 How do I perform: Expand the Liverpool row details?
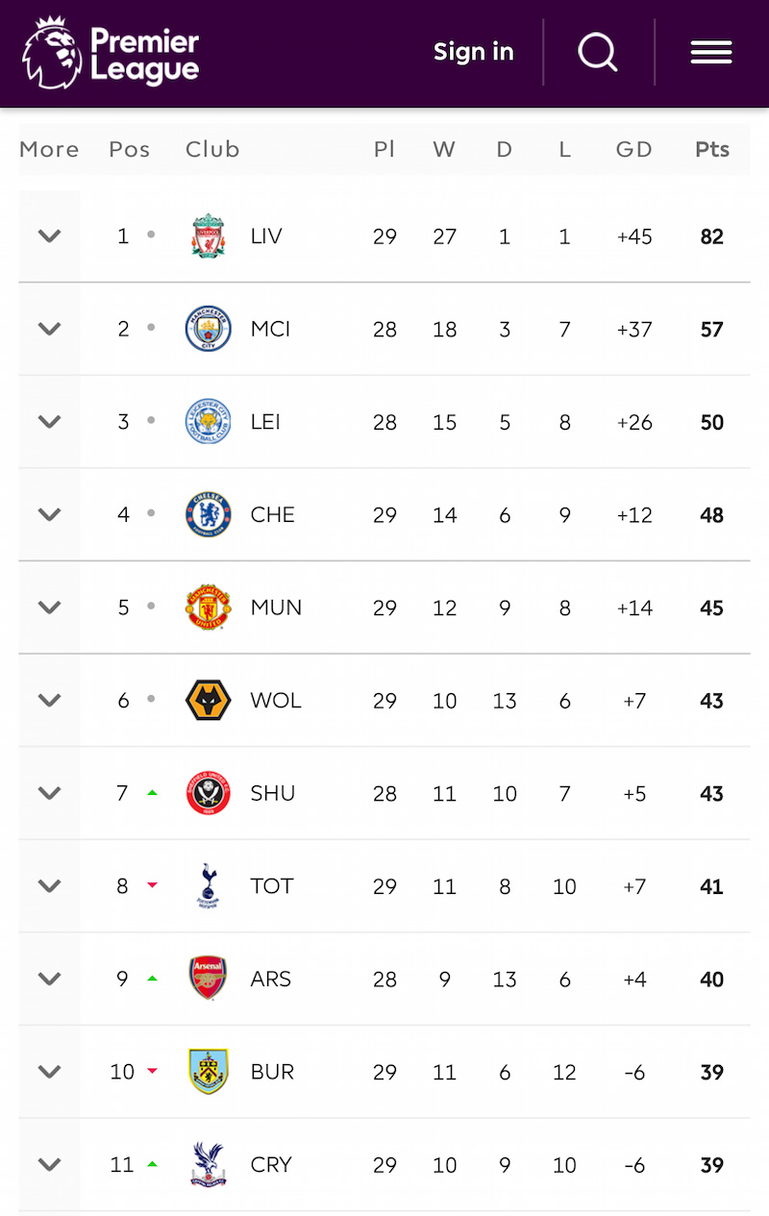[x=50, y=236]
